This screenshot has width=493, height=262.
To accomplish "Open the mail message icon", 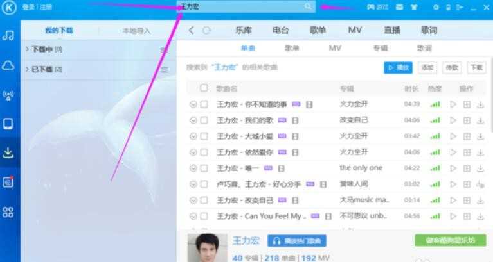I will click(400, 7).
